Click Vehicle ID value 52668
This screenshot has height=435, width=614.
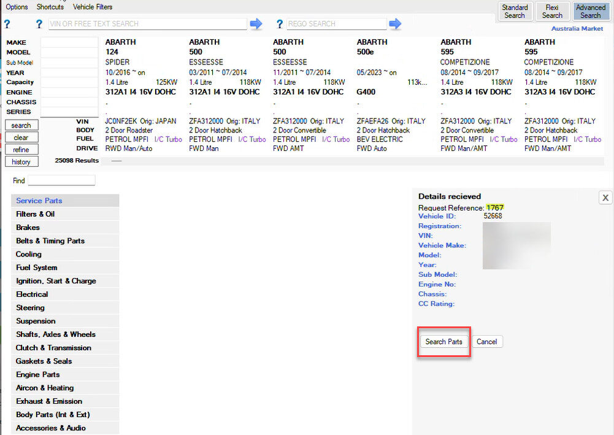(493, 216)
